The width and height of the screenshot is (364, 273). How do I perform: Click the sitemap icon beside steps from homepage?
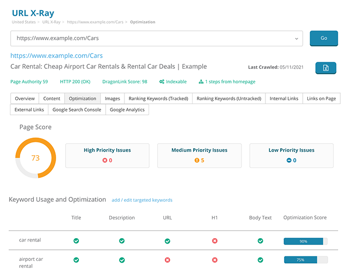(201, 81)
